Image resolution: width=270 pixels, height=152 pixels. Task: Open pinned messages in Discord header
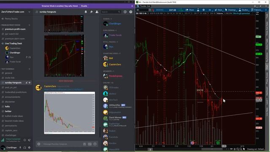coord(91,12)
